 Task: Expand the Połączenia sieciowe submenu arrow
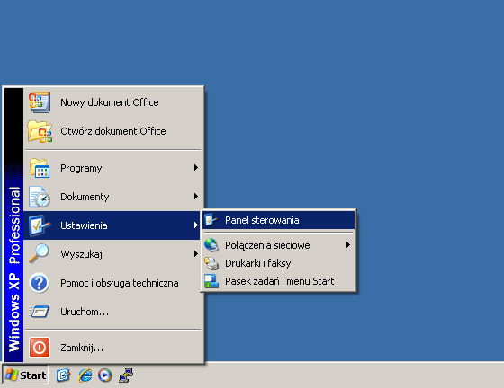348,245
